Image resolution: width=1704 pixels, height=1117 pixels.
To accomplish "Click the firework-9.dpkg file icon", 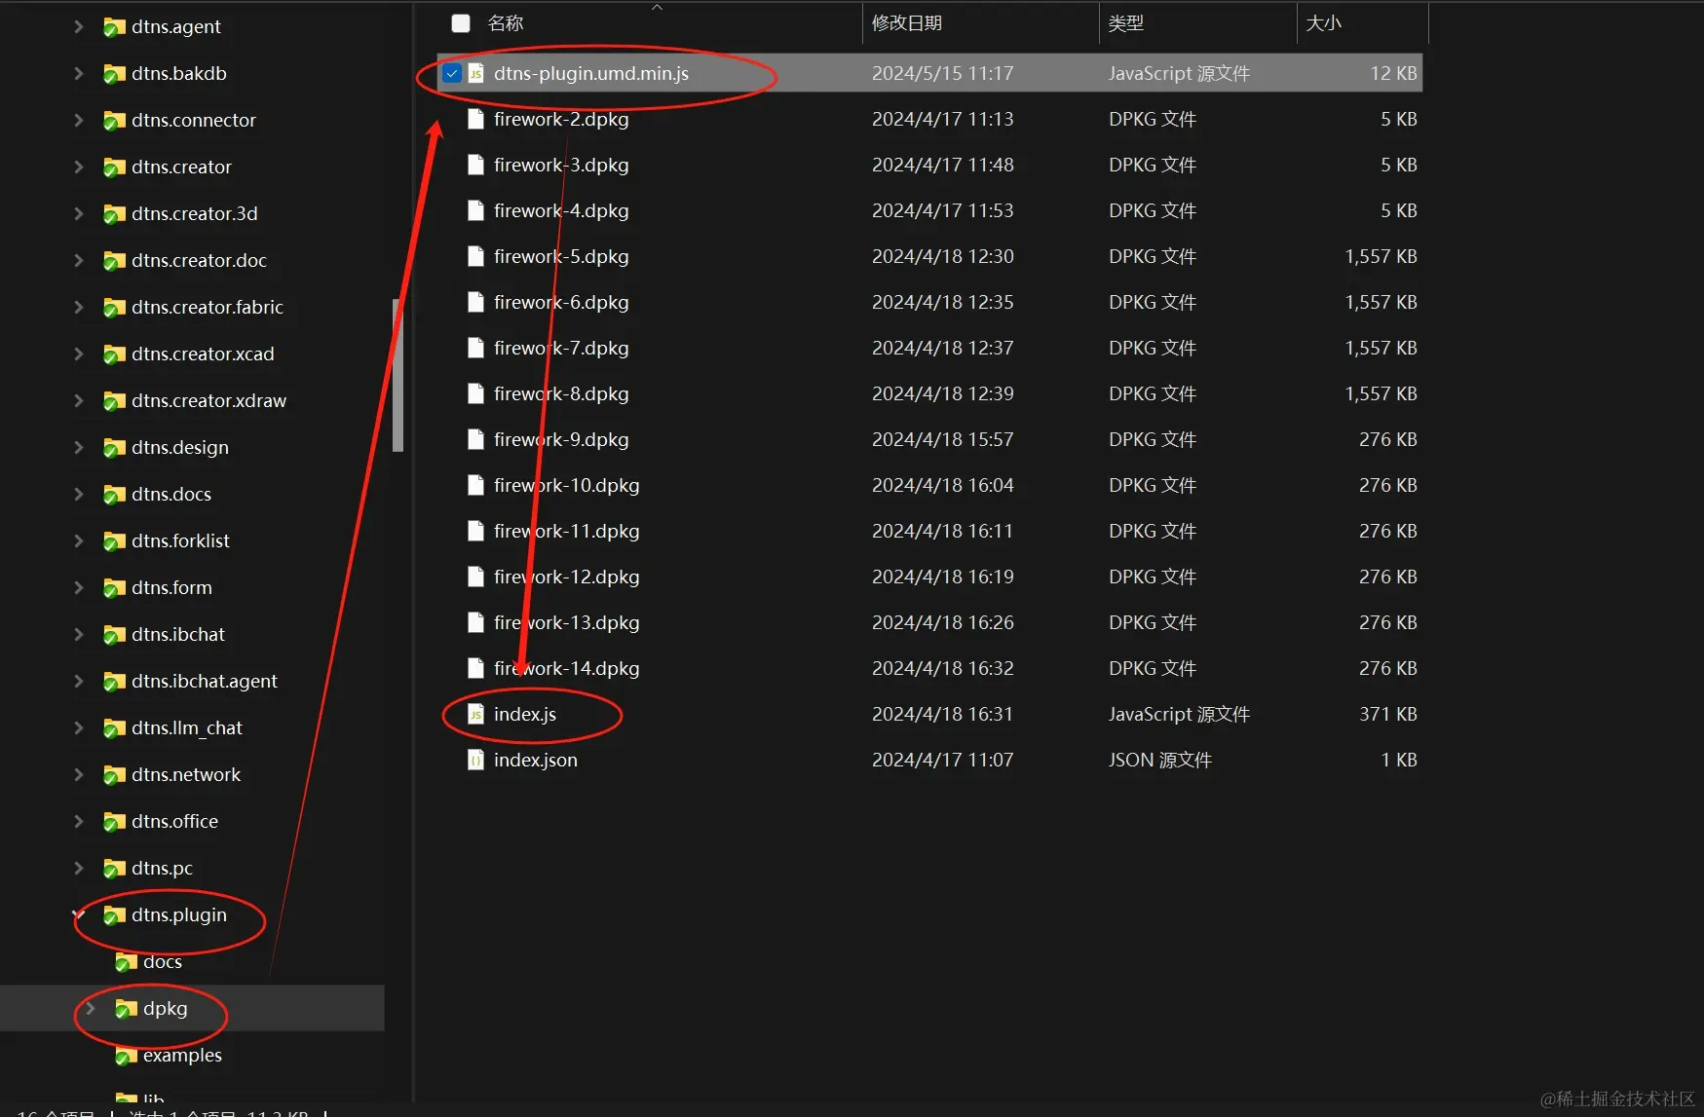I will [x=476, y=439].
